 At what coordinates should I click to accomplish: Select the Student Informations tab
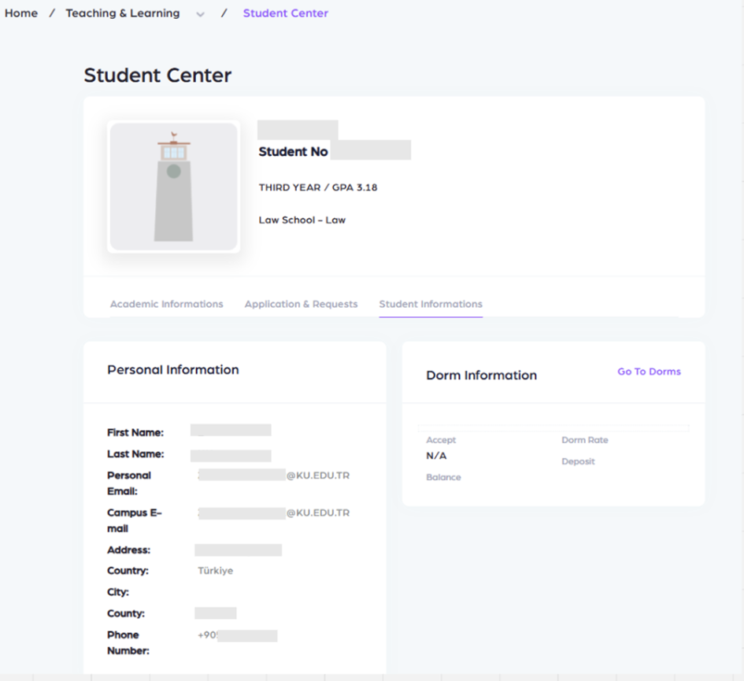431,304
